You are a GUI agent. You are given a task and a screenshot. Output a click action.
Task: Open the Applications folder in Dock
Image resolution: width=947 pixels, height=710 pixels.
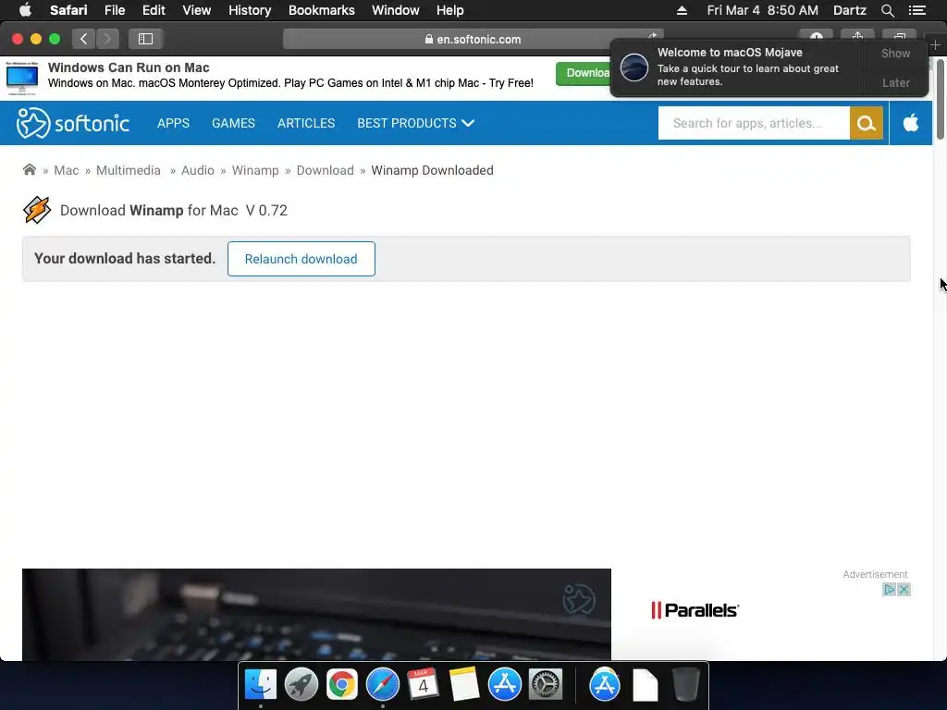pos(605,685)
